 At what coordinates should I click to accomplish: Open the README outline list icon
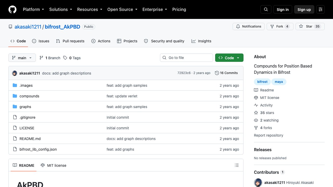tap(237, 165)
